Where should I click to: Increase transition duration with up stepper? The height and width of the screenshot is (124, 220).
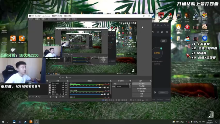point(130,86)
